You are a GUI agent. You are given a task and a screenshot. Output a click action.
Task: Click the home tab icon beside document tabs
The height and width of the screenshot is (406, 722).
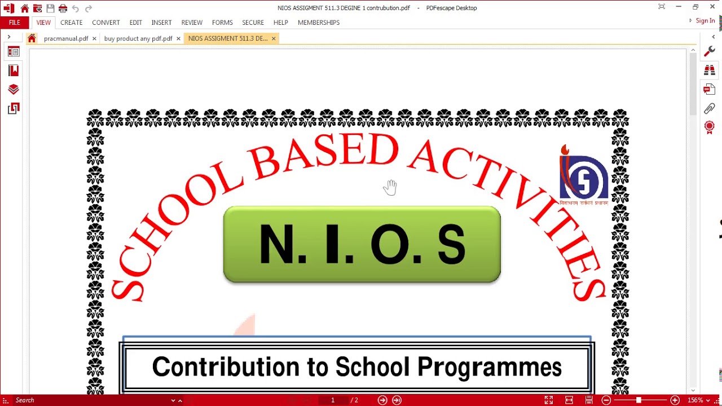32,38
